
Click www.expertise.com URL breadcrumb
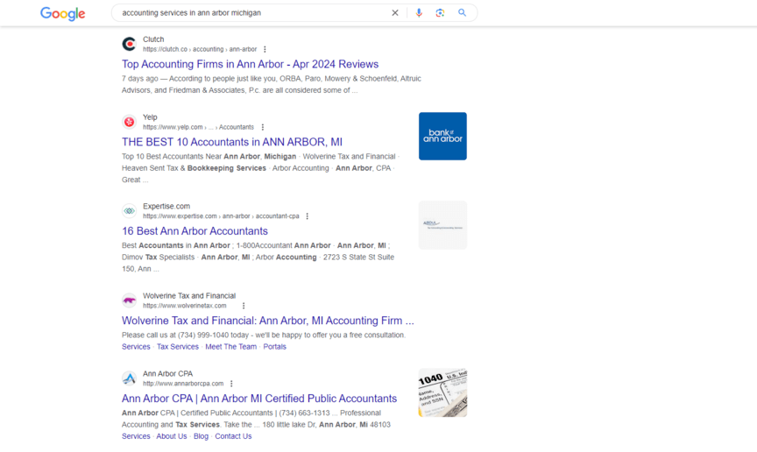[x=221, y=216]
